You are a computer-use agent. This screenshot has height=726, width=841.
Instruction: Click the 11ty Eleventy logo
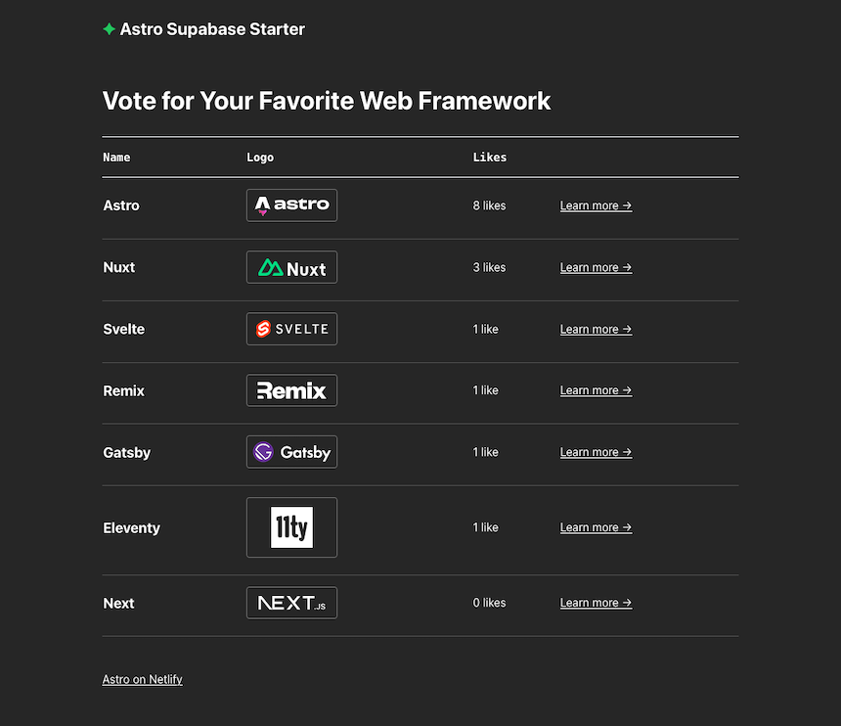tap(291, 527)
